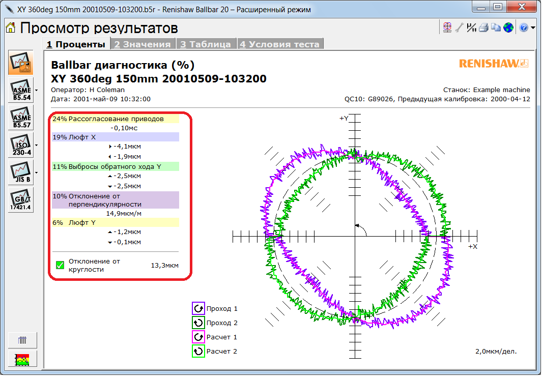Toggle the Проход 2 trace button
This screenshot has width=542, height=377.
198,323
